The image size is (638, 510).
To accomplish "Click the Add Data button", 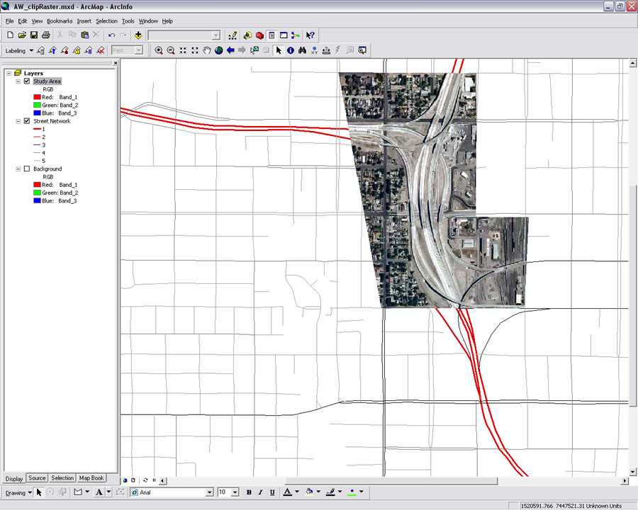I will point(138,35).
